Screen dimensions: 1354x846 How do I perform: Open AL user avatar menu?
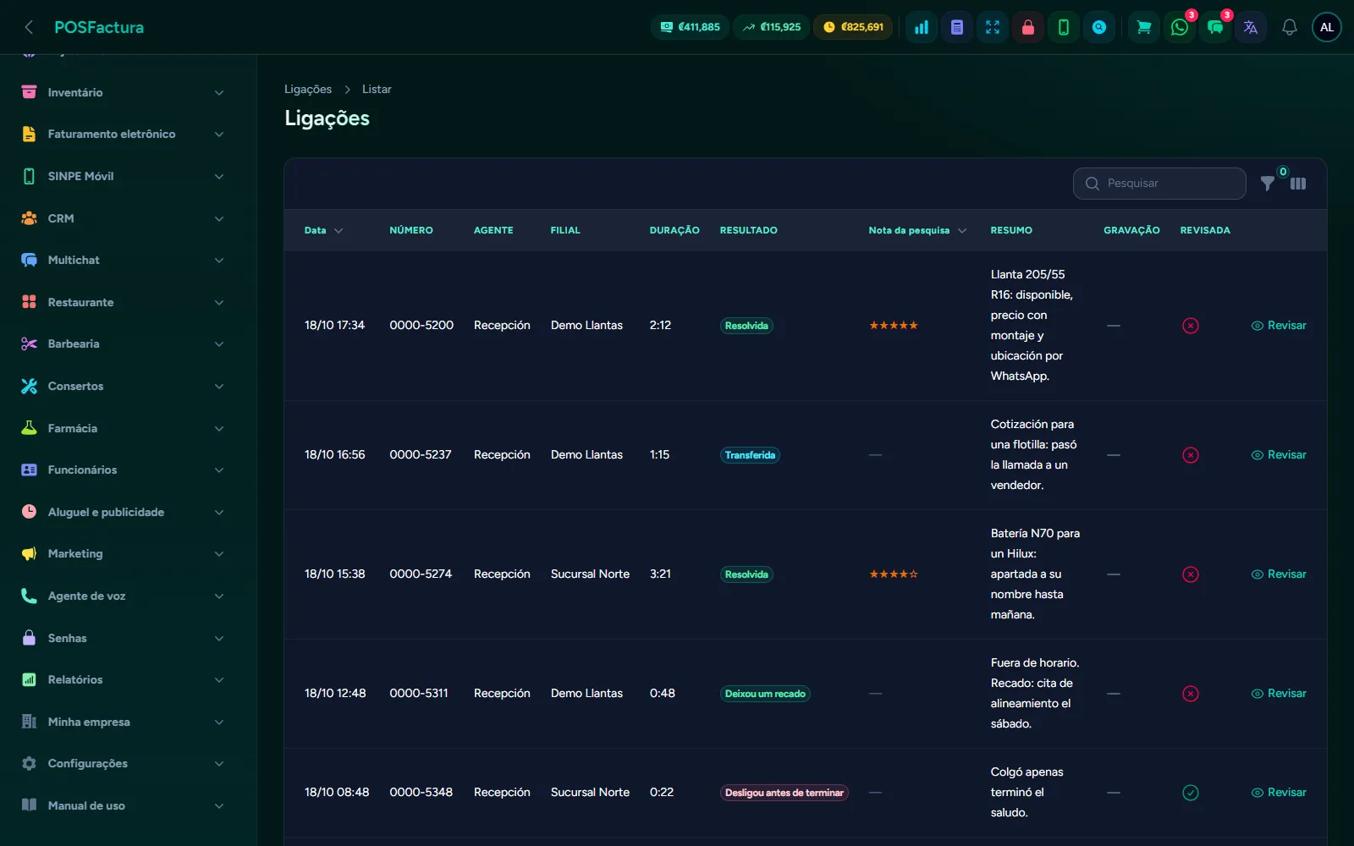click(x=1327, y=27)
